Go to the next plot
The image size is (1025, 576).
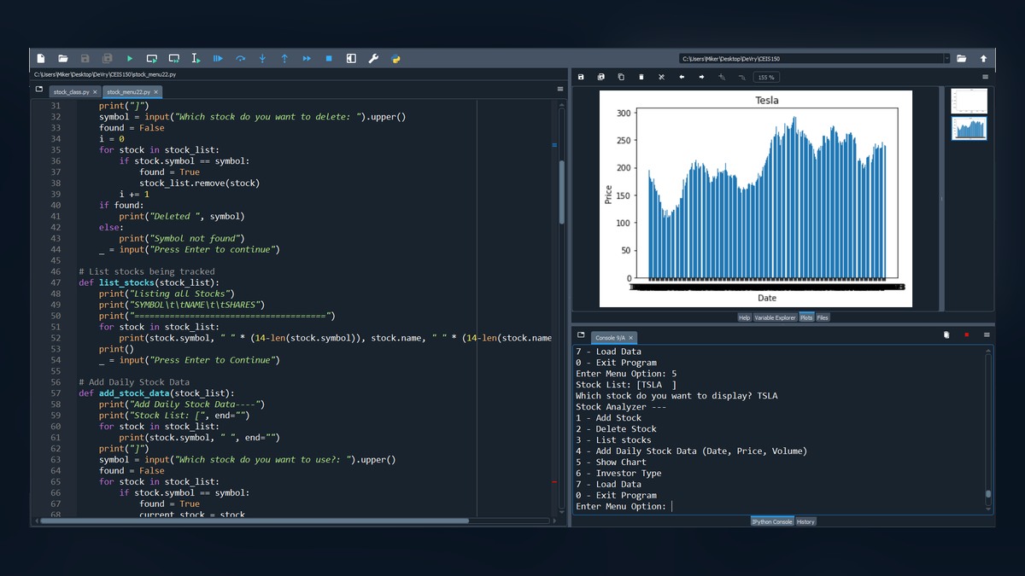point(701,77)
